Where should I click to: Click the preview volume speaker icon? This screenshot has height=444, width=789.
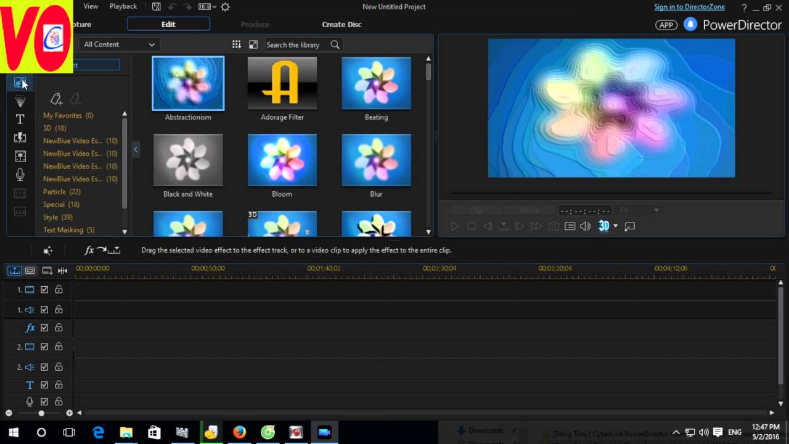(585, 226)
